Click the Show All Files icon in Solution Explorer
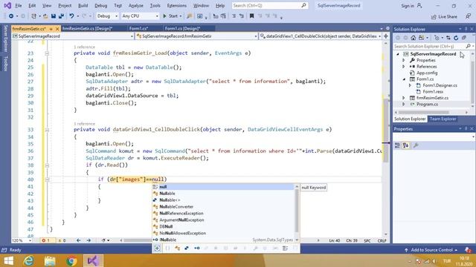The width and height of the screenshot is (476, 267). point(464,38)
